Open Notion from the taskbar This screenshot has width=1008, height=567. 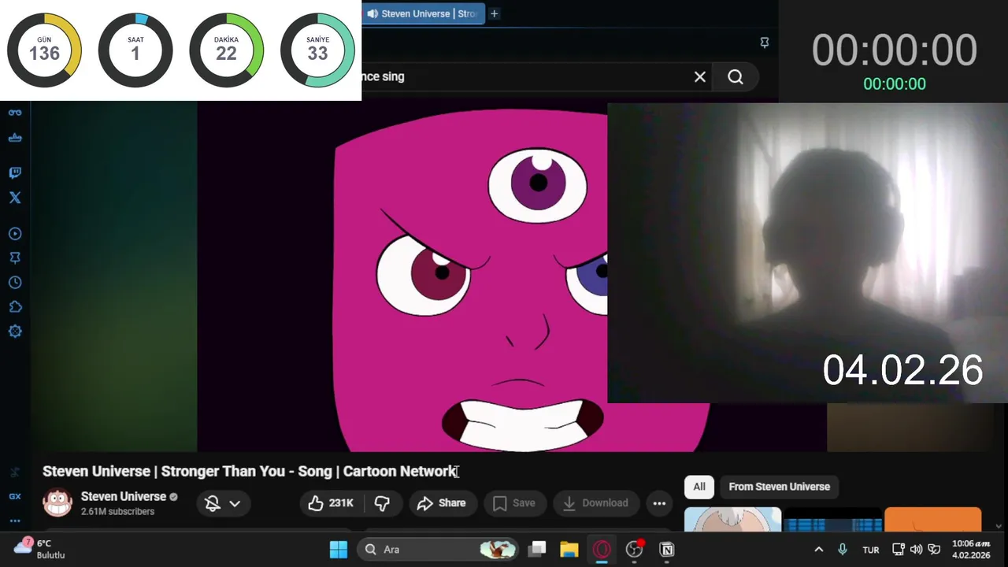coord(667,550)
